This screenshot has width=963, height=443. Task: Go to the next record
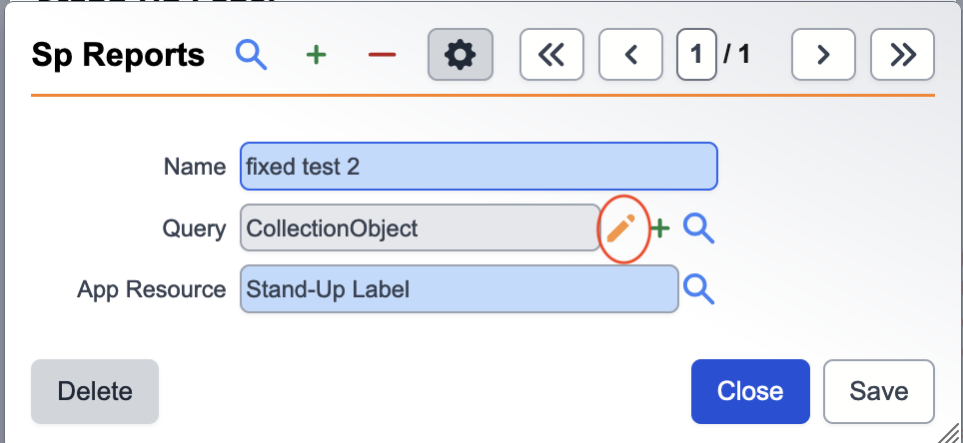823,55
